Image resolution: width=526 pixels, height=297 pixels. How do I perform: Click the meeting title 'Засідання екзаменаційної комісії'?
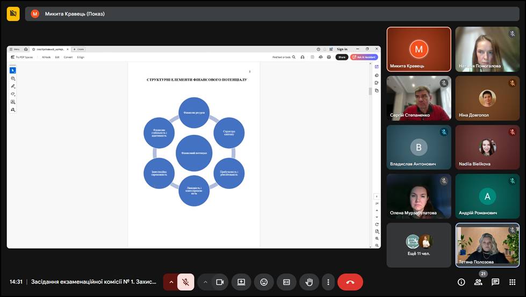pyautogui.click(x=94, y=282)
